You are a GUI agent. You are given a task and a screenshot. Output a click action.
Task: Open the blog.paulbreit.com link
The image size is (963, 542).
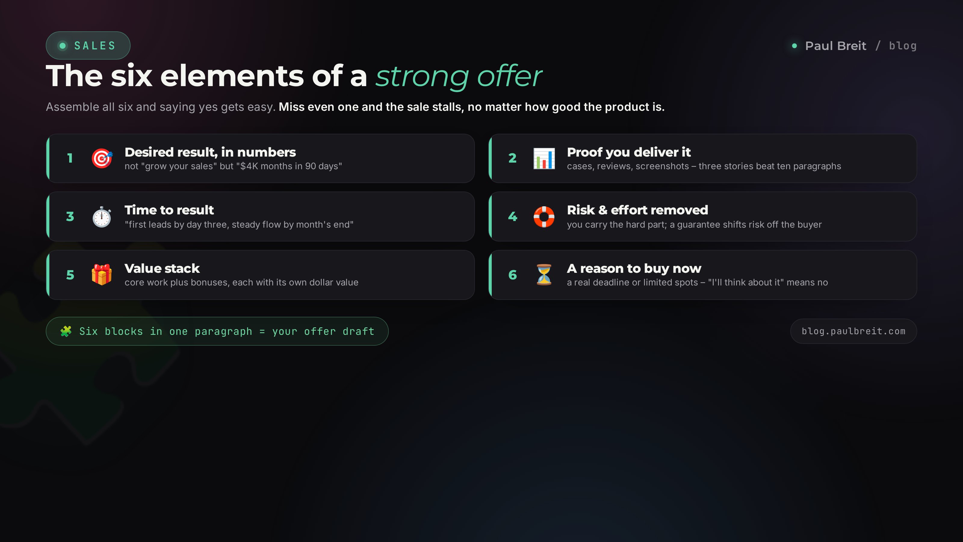click(x=853, y=331)
